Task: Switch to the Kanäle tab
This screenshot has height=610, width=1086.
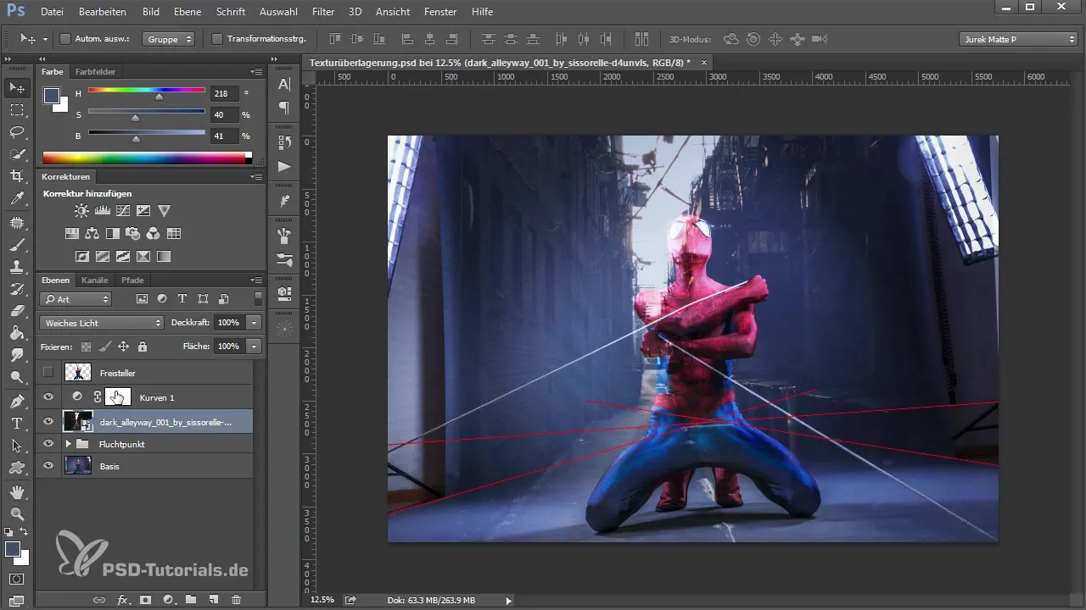Action: 95,280
